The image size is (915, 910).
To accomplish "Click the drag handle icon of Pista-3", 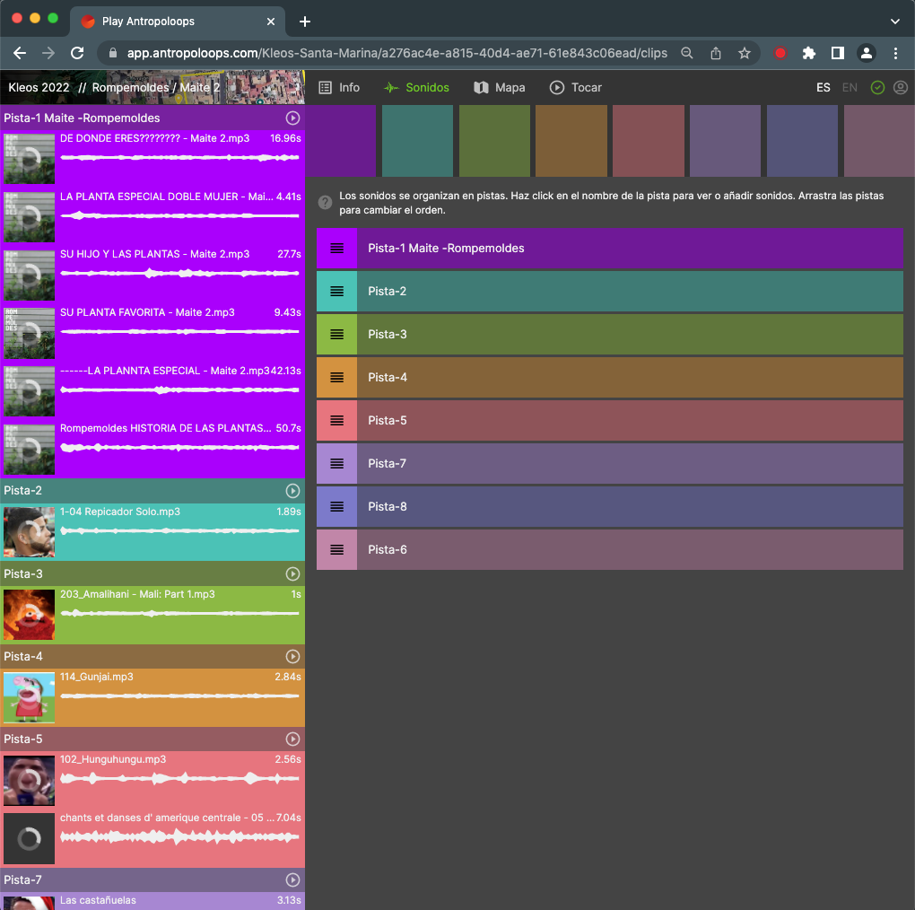I will click(336, 335).
